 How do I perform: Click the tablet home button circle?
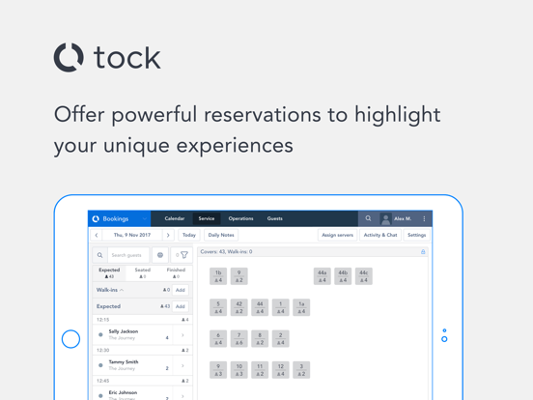coord(70,339)
